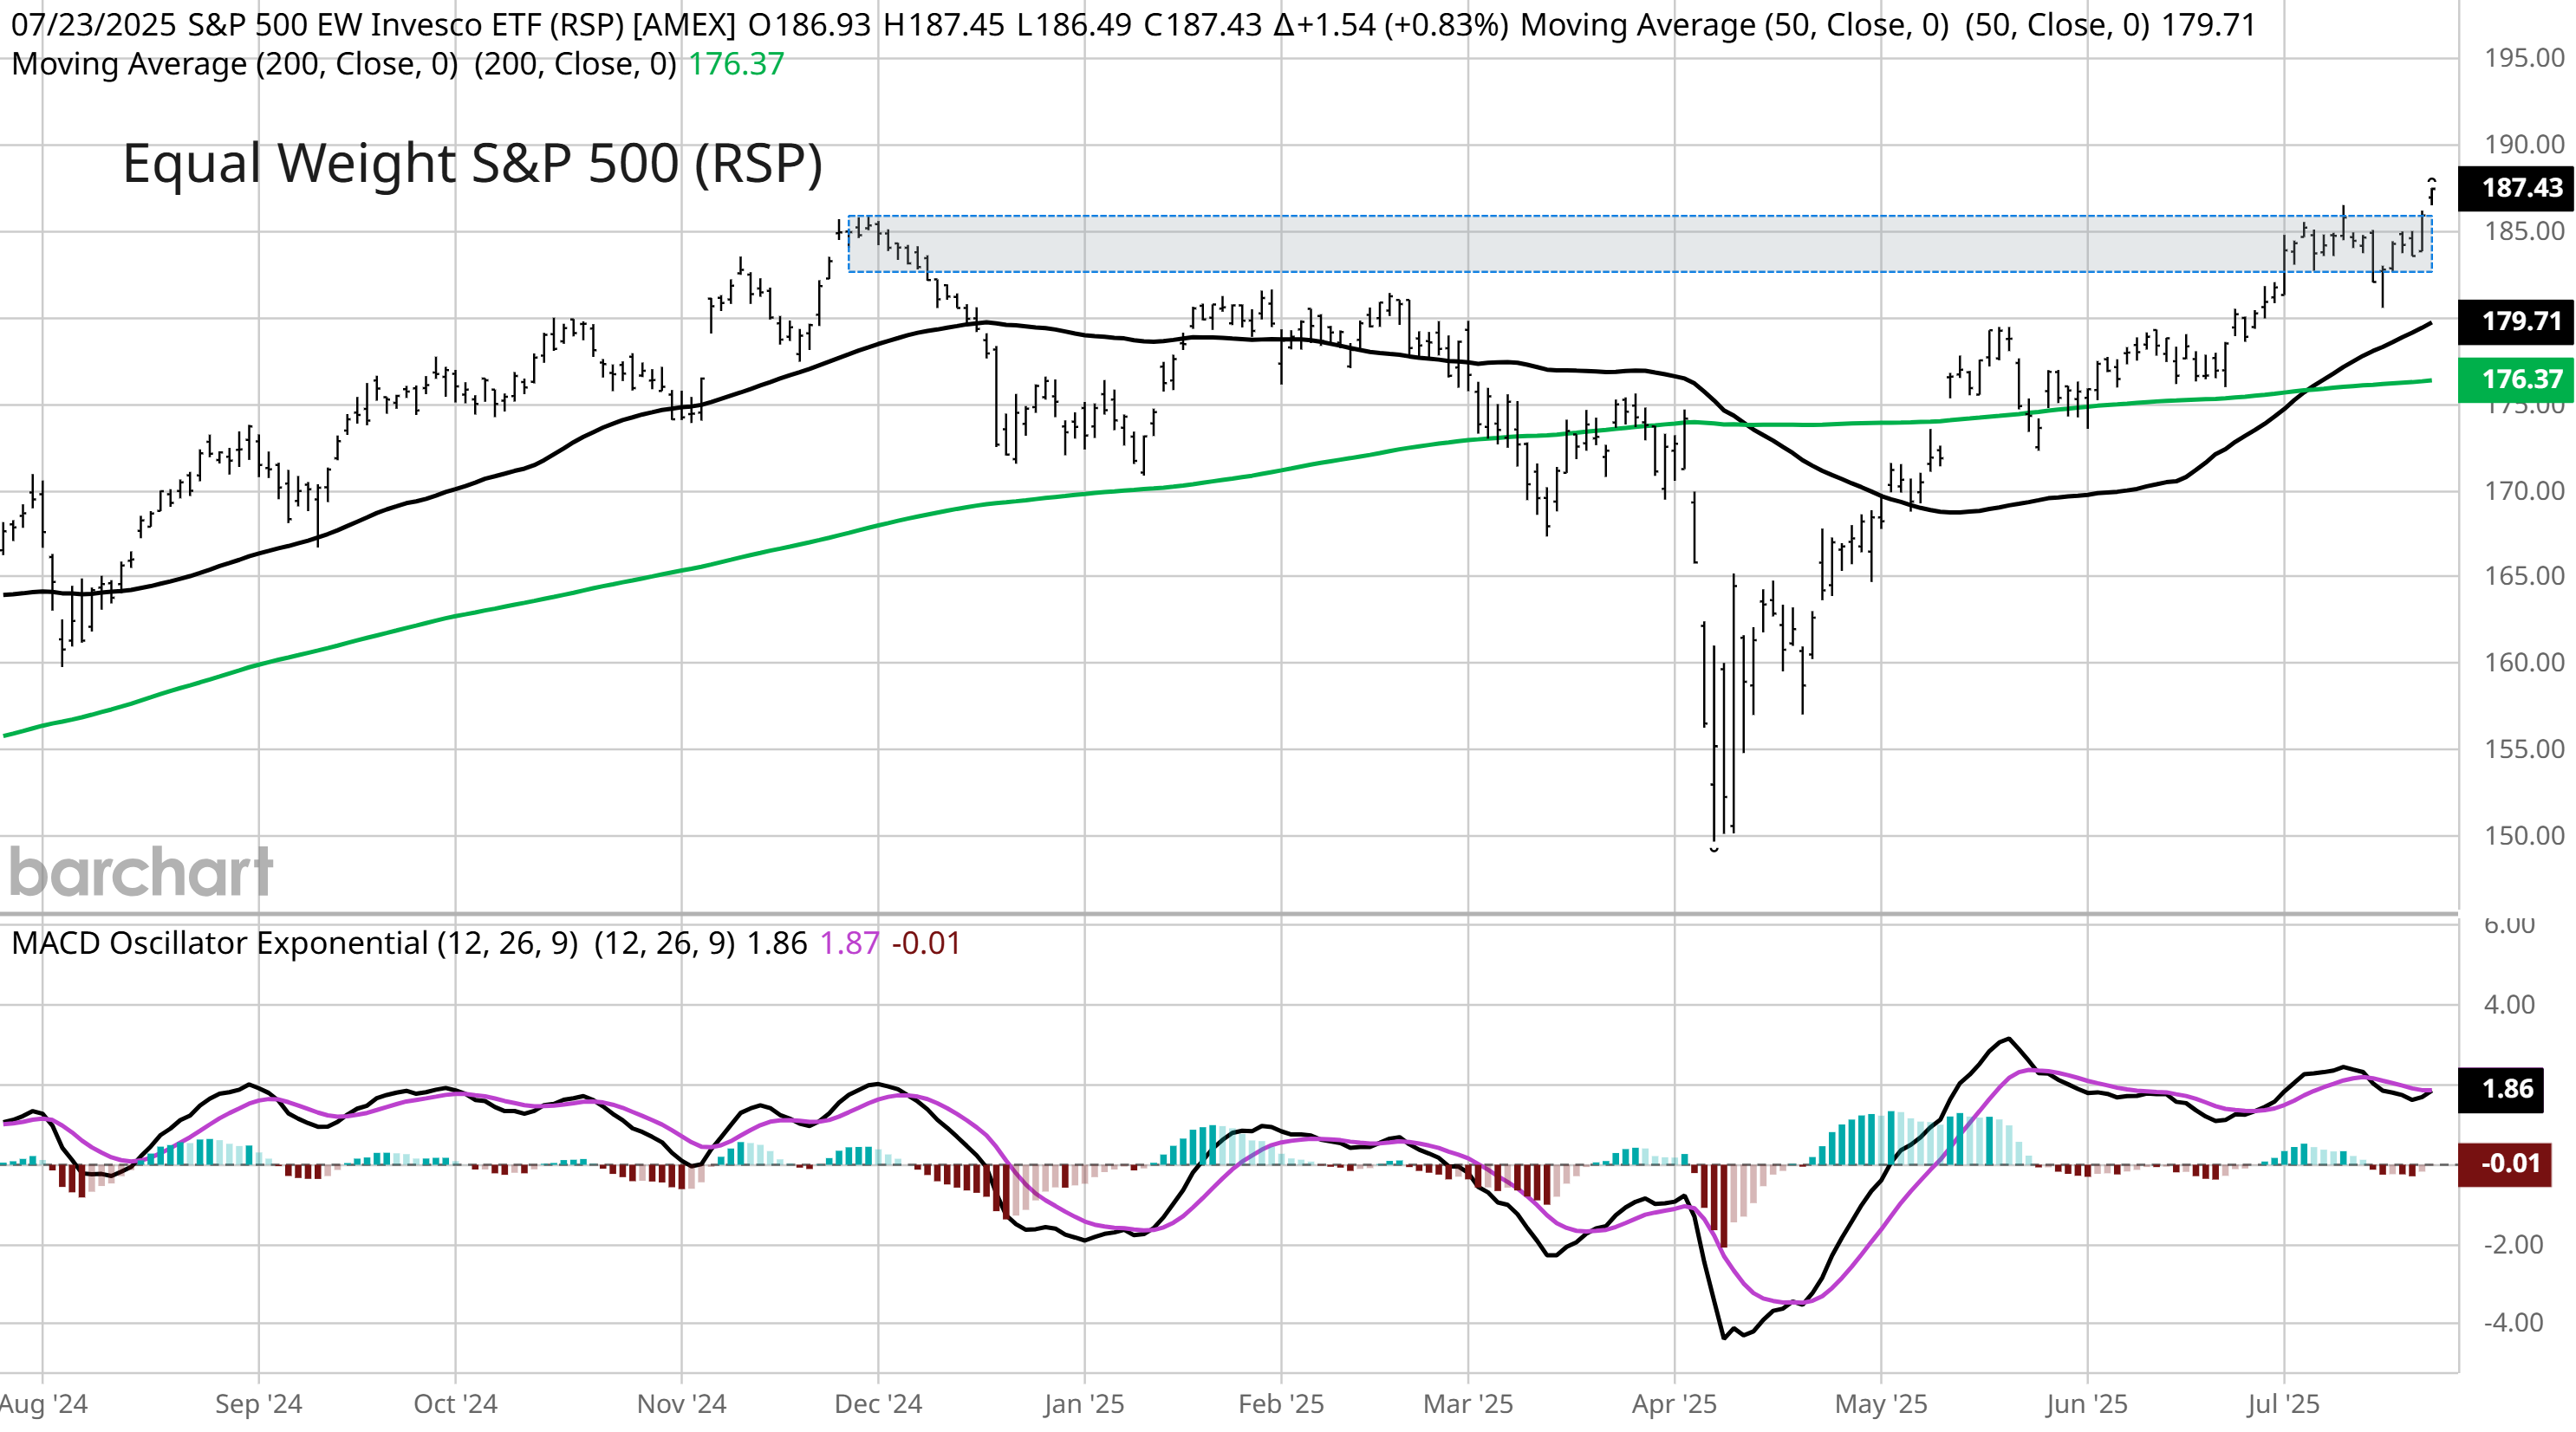This screenshot has width=2576, height=1432.
Task: Click the 150.00 price axis label
Action: pos(2523,835)
